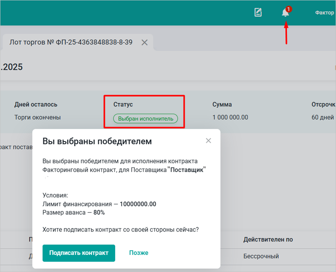
Task: Close the winner notification dialog
Action: pos(208,141)
